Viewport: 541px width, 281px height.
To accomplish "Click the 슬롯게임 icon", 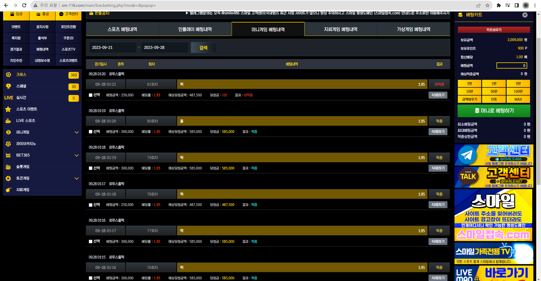I will point(8,167).
